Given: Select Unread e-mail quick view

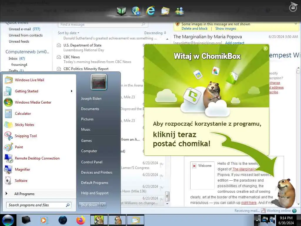Looking at the screenshot, I should click(x=24, y=29).
